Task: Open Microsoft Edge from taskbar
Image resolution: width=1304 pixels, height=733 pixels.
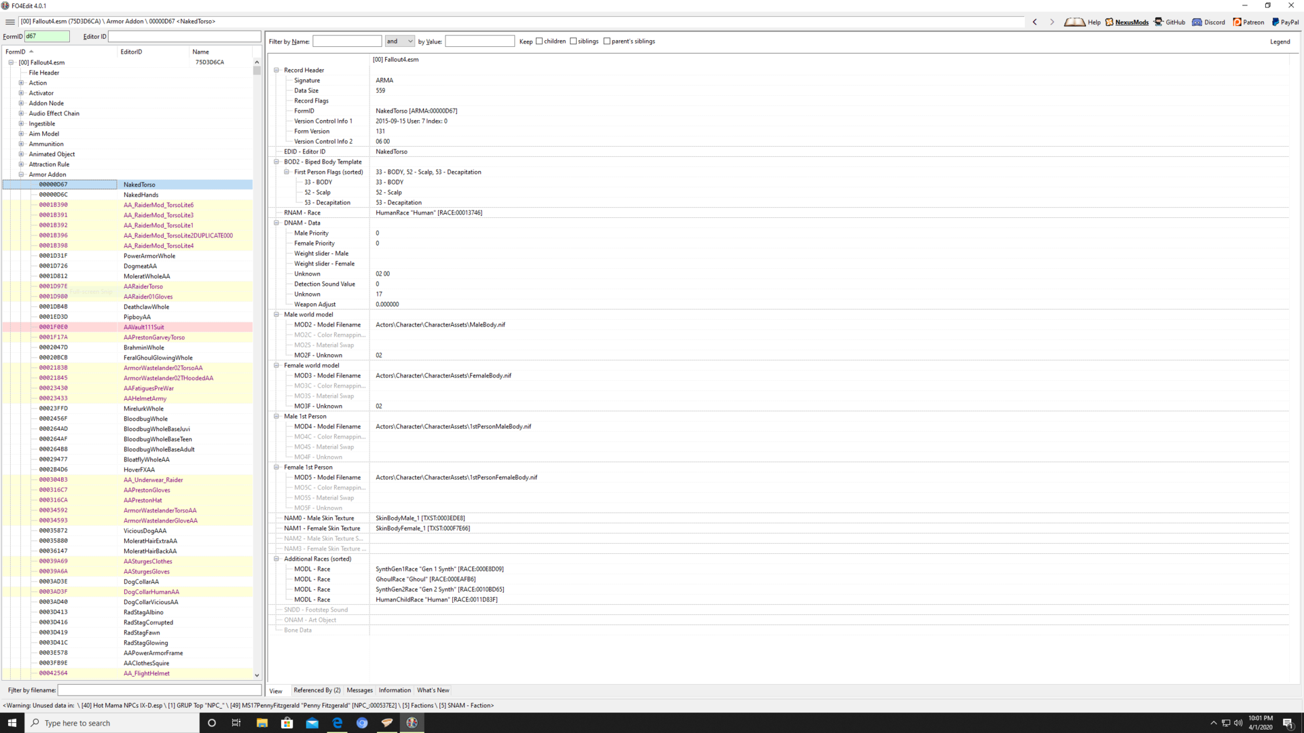Action: coord(338,723)
